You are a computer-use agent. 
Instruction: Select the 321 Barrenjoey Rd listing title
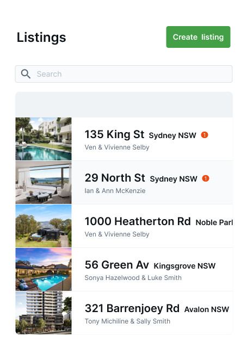132,308
